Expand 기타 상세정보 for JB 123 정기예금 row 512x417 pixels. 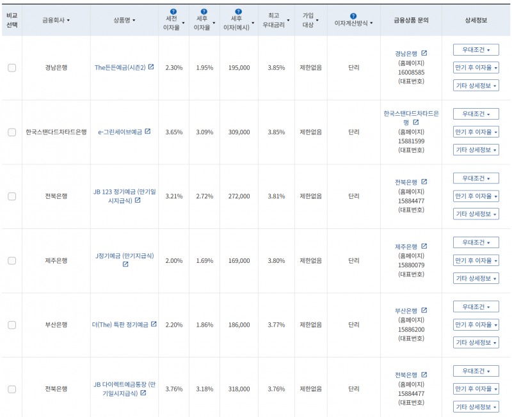point(476,214)
